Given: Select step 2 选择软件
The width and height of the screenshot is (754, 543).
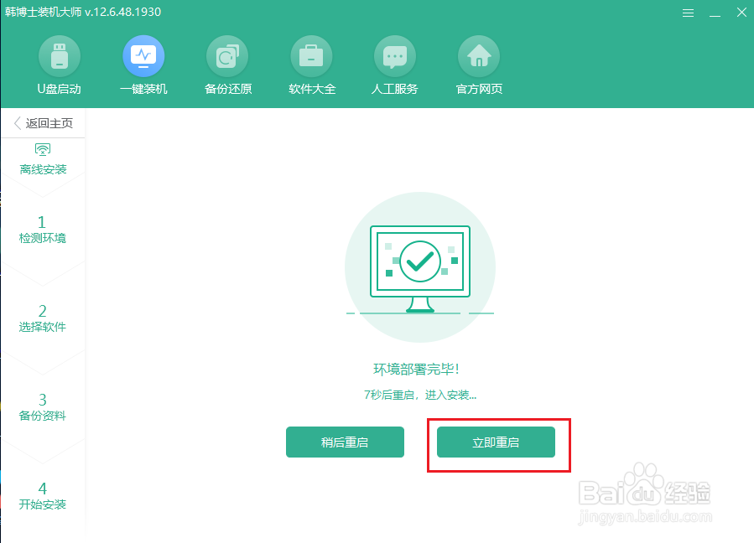Looking at the screenshot, I should 42,318.
